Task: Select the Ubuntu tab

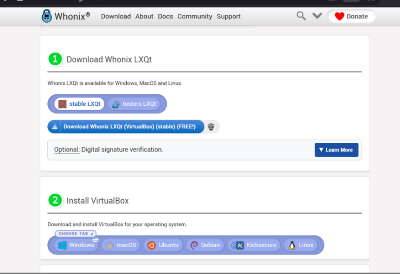Action: pyautogui.click(x=163, y=245)
